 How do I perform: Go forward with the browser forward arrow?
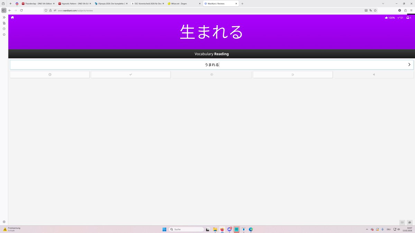tap(16, 10)
